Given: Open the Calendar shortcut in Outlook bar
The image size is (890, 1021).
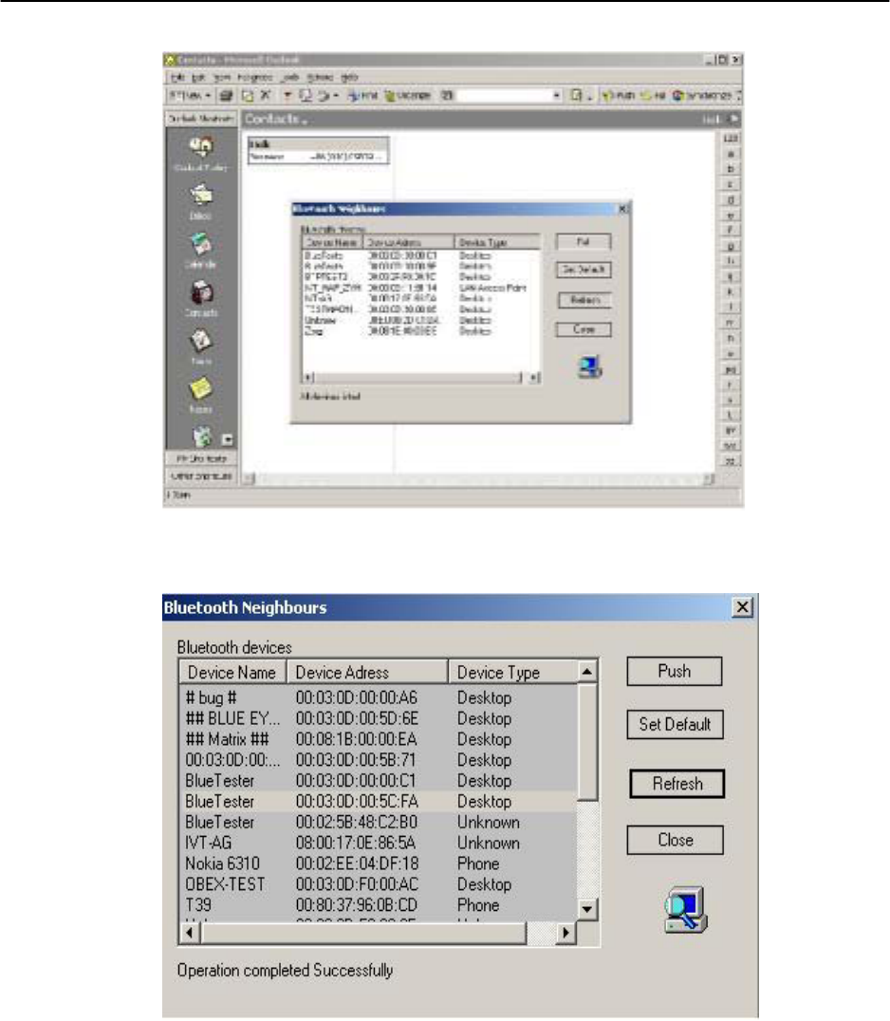Looking at the screenshot, I should [201, 251].
